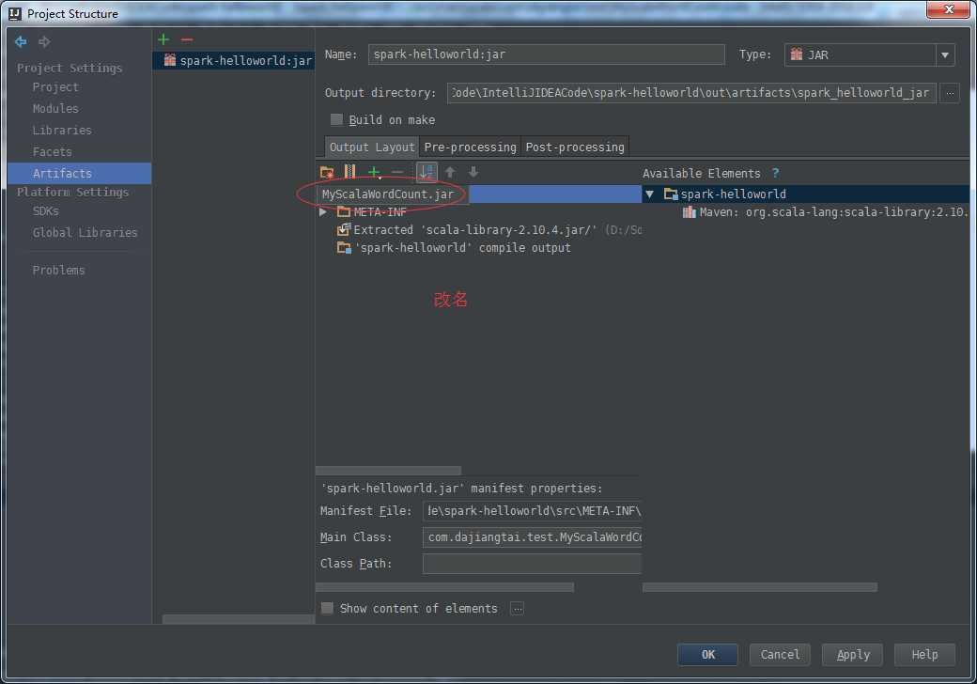Screen dimensions: 977x684
Task: Browse for output directory with ellipsis button
Action: coord(950,93)
